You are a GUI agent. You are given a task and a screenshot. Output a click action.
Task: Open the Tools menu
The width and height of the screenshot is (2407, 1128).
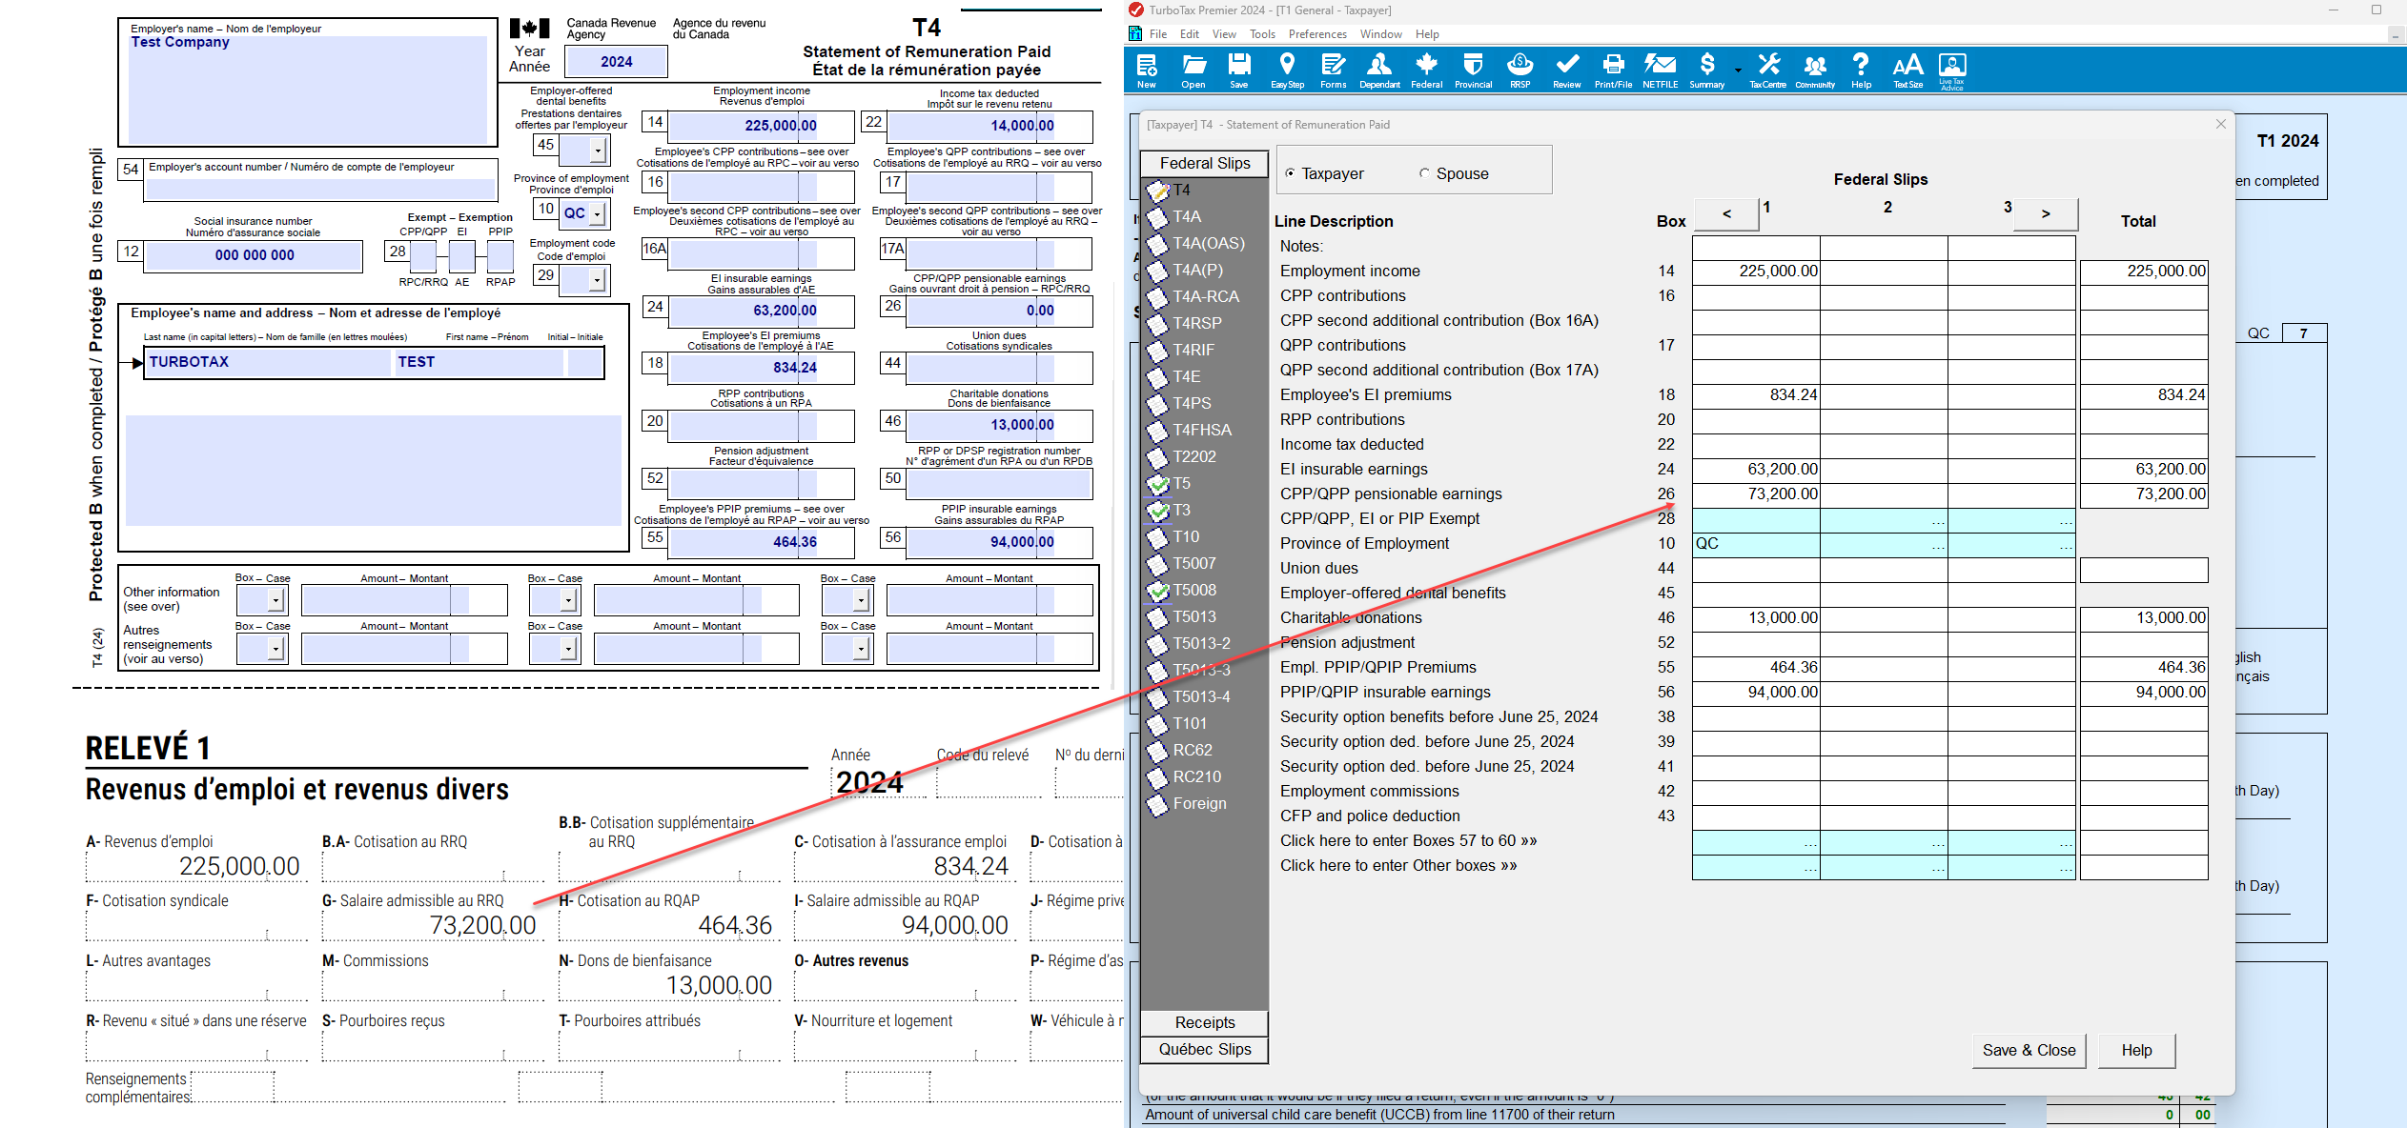1262,34
